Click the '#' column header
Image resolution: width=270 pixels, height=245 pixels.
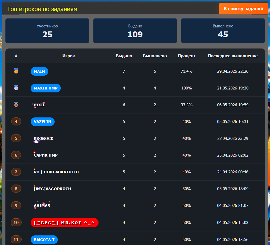click(16, 56)
